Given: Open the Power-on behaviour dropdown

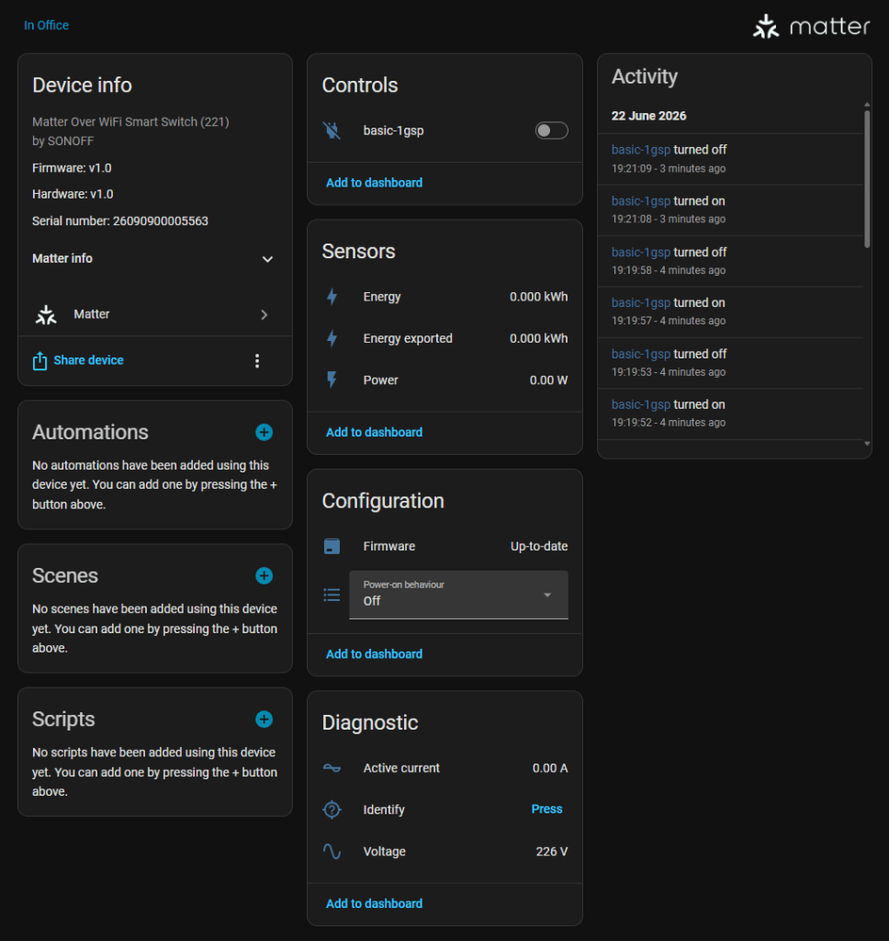Looking at the screenshot, I should point(458,595).
